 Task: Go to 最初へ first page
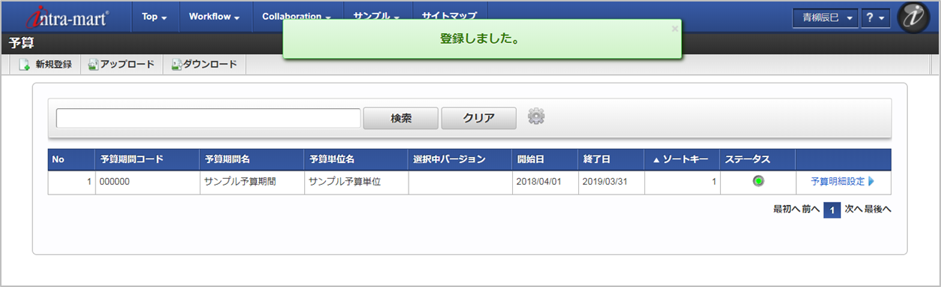pos(786,210)
